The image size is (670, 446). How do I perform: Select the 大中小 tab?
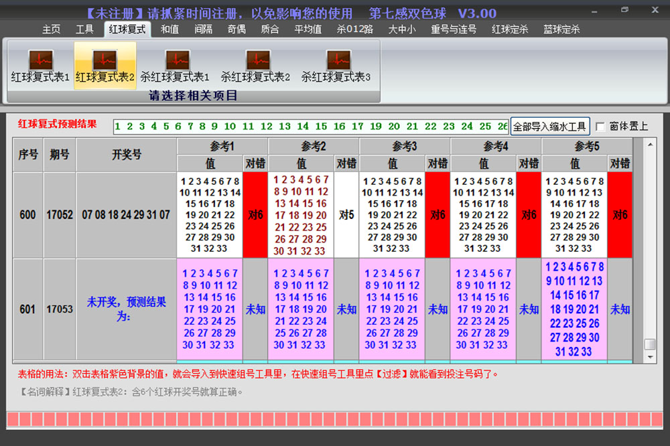pyautogui.click(x=401, y=29)
